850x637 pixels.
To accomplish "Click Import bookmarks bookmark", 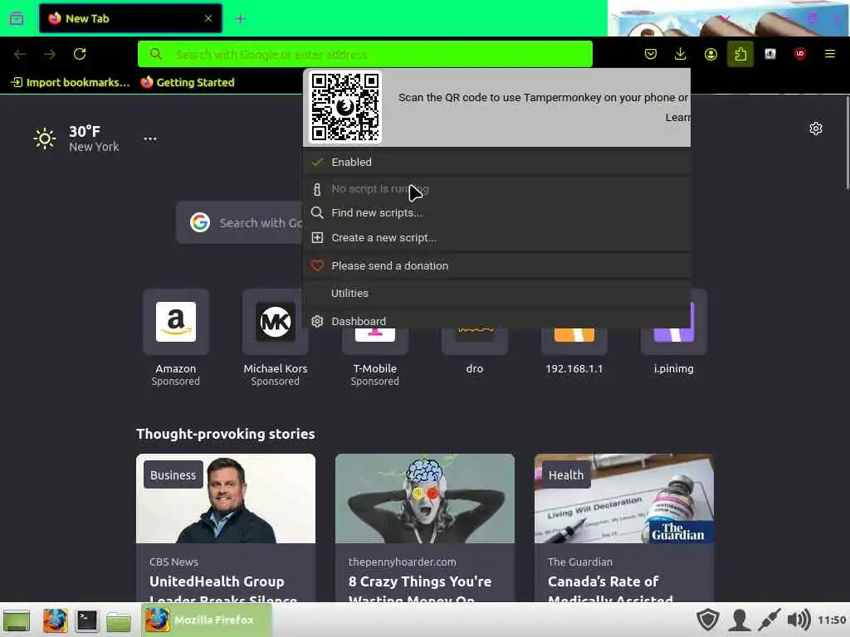I will [x=71, y=82].
